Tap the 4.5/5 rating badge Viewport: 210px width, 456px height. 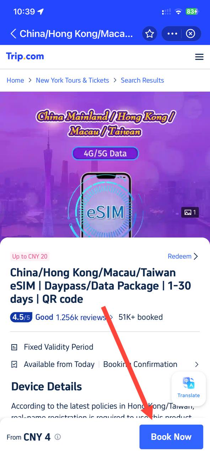click(x=22, y=317)
